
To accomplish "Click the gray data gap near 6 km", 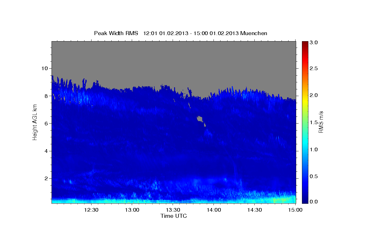I will [200, 120].
